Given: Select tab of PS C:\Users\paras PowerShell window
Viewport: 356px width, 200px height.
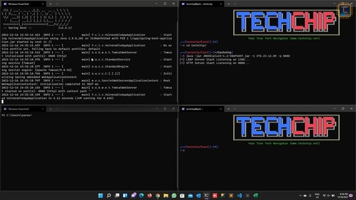Looking at the screenshot, I should click(23, 109).
